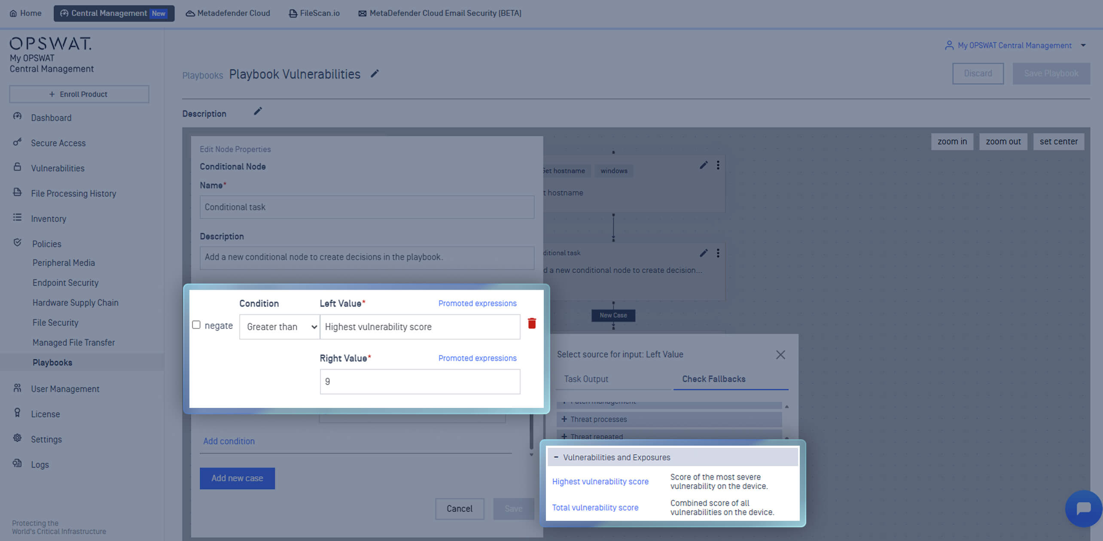Edit playbook title with pencil icon

(375, 74)
